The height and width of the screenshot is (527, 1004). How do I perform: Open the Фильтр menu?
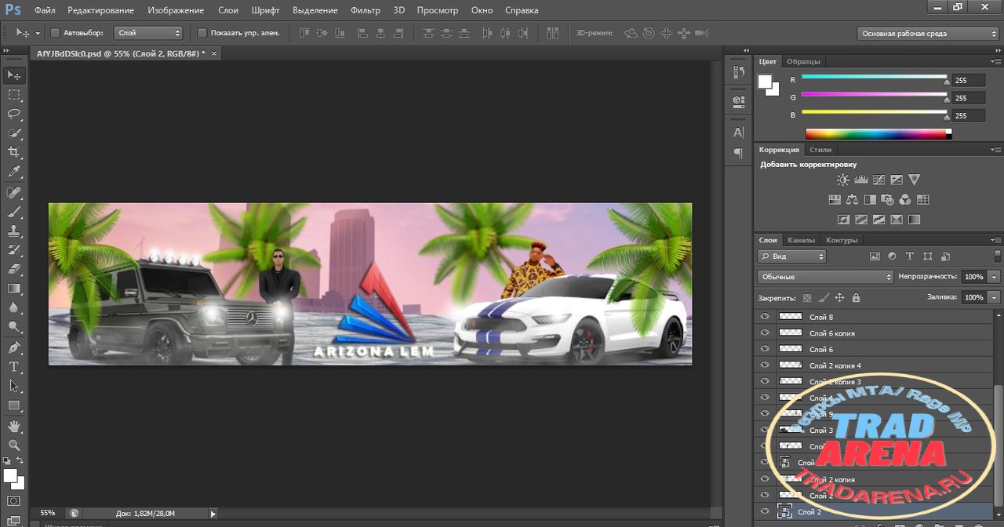(366, 10)
